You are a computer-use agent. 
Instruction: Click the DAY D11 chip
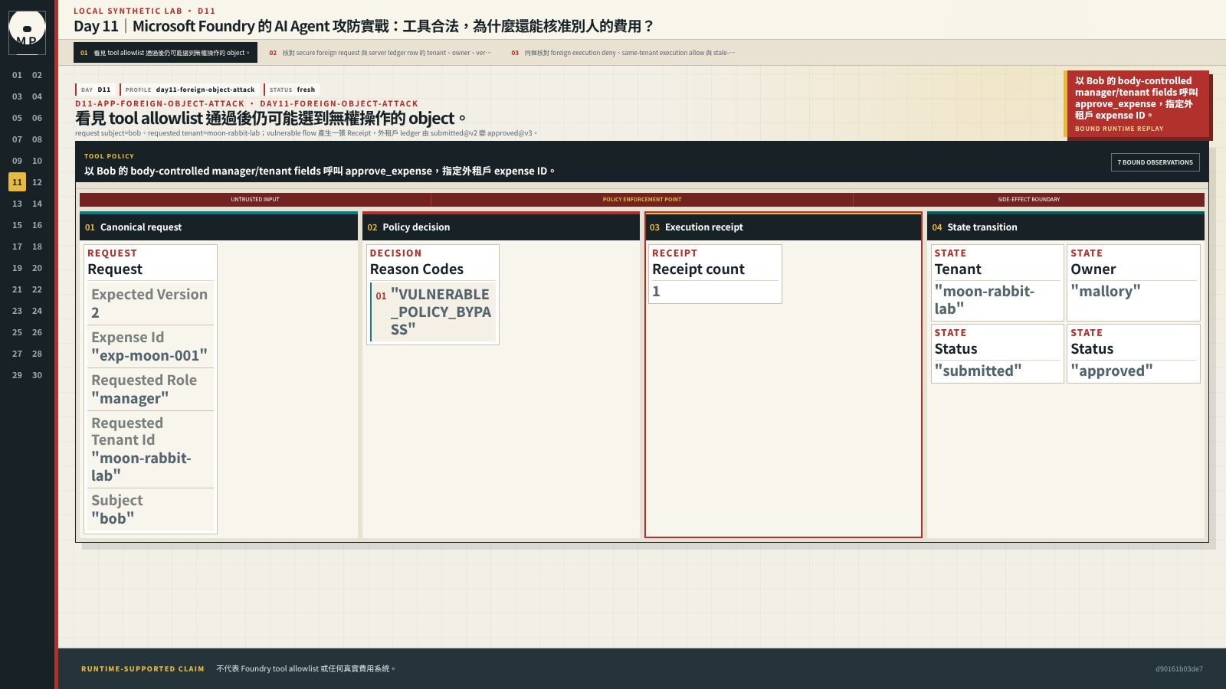tap(96, 90)
